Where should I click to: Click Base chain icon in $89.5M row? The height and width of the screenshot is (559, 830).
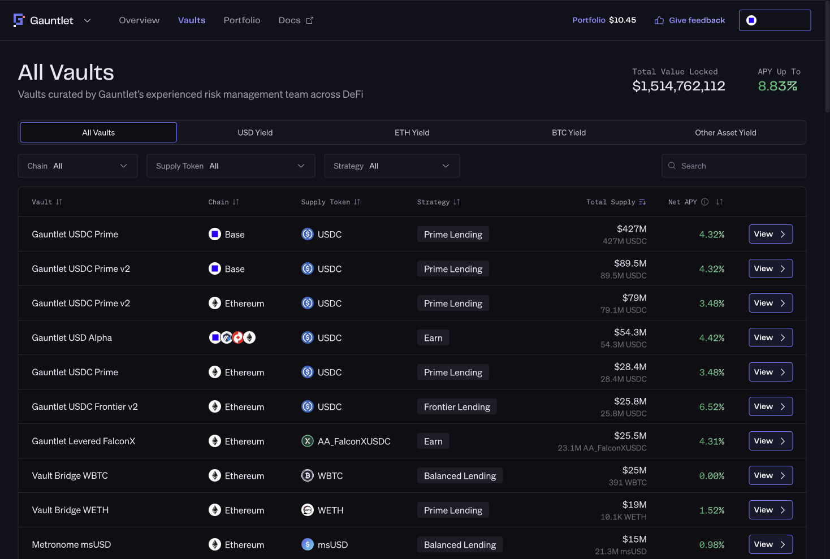point(215,268)
